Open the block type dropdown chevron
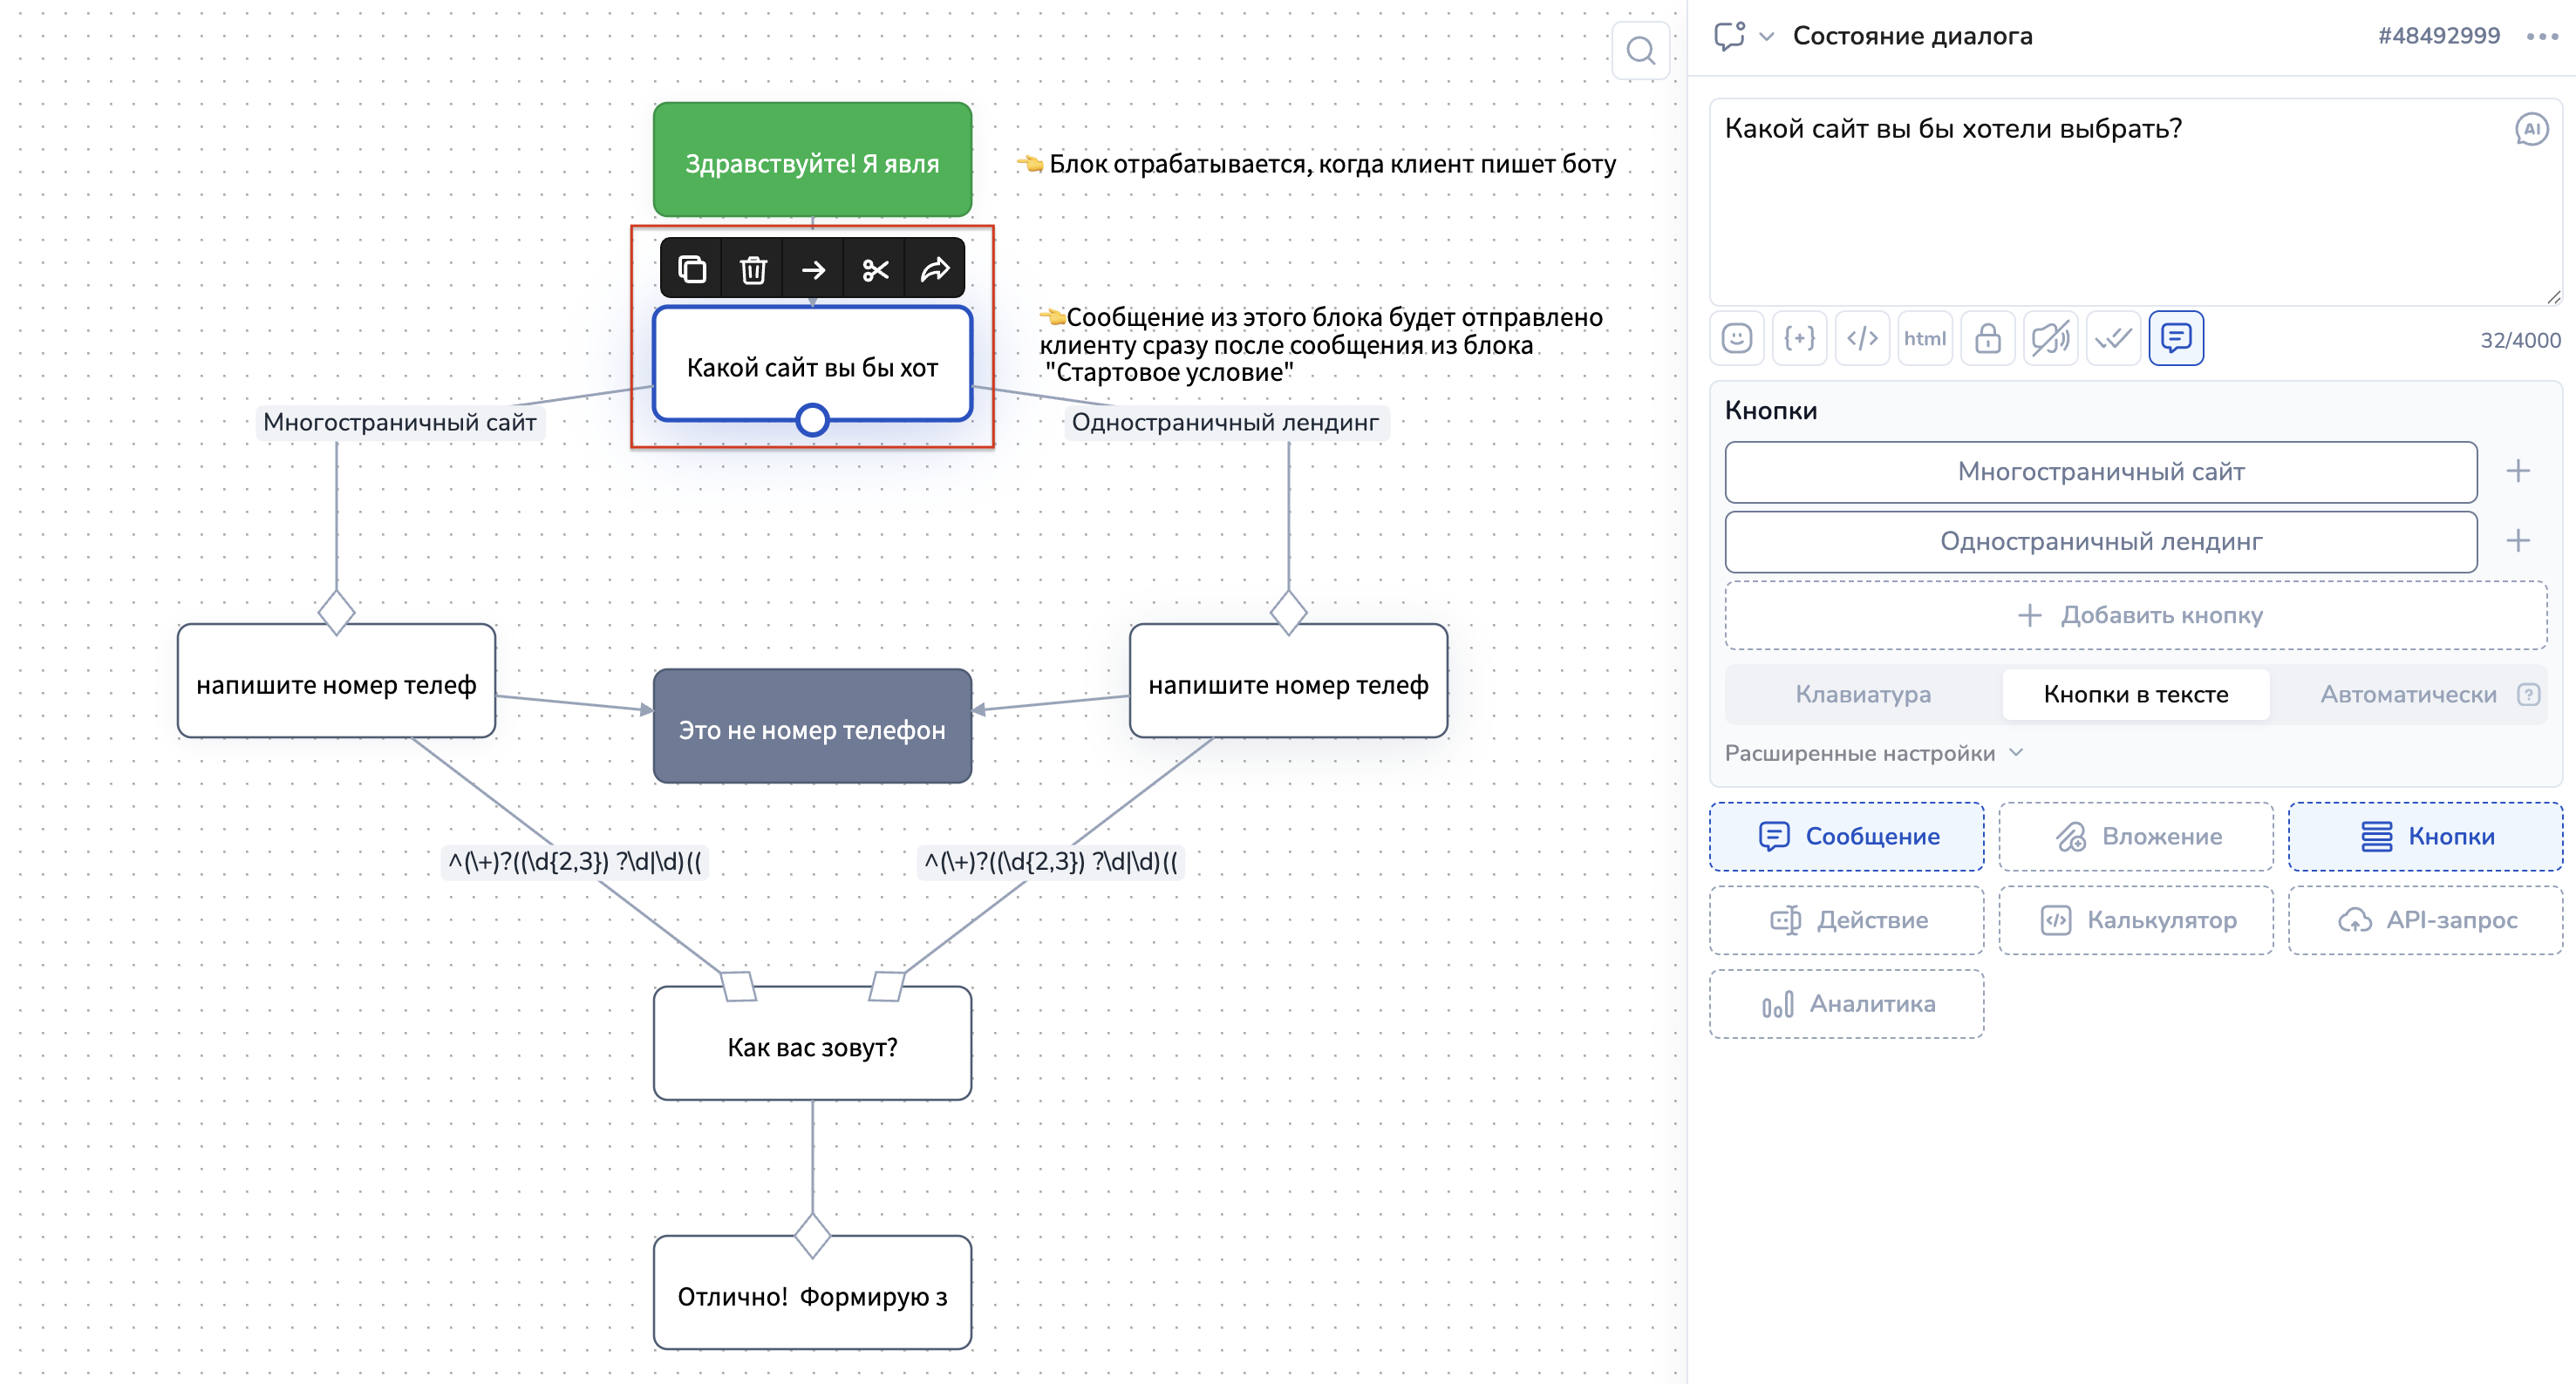Screen dimensions: 2576x1384 coord(1767,37)
